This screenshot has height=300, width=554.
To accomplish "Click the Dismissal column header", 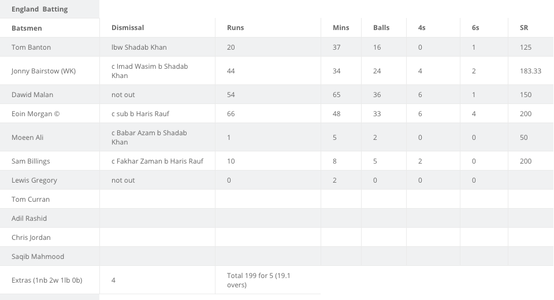I will pos(128,28).
